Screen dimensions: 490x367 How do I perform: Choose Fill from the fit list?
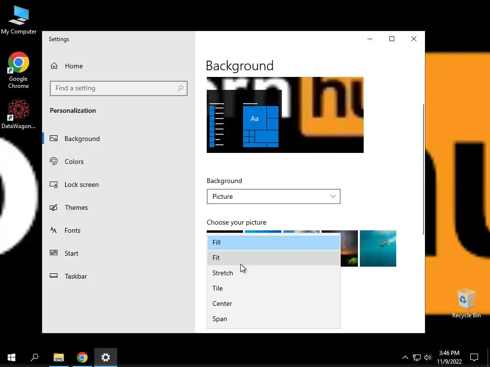coord(273,242)
